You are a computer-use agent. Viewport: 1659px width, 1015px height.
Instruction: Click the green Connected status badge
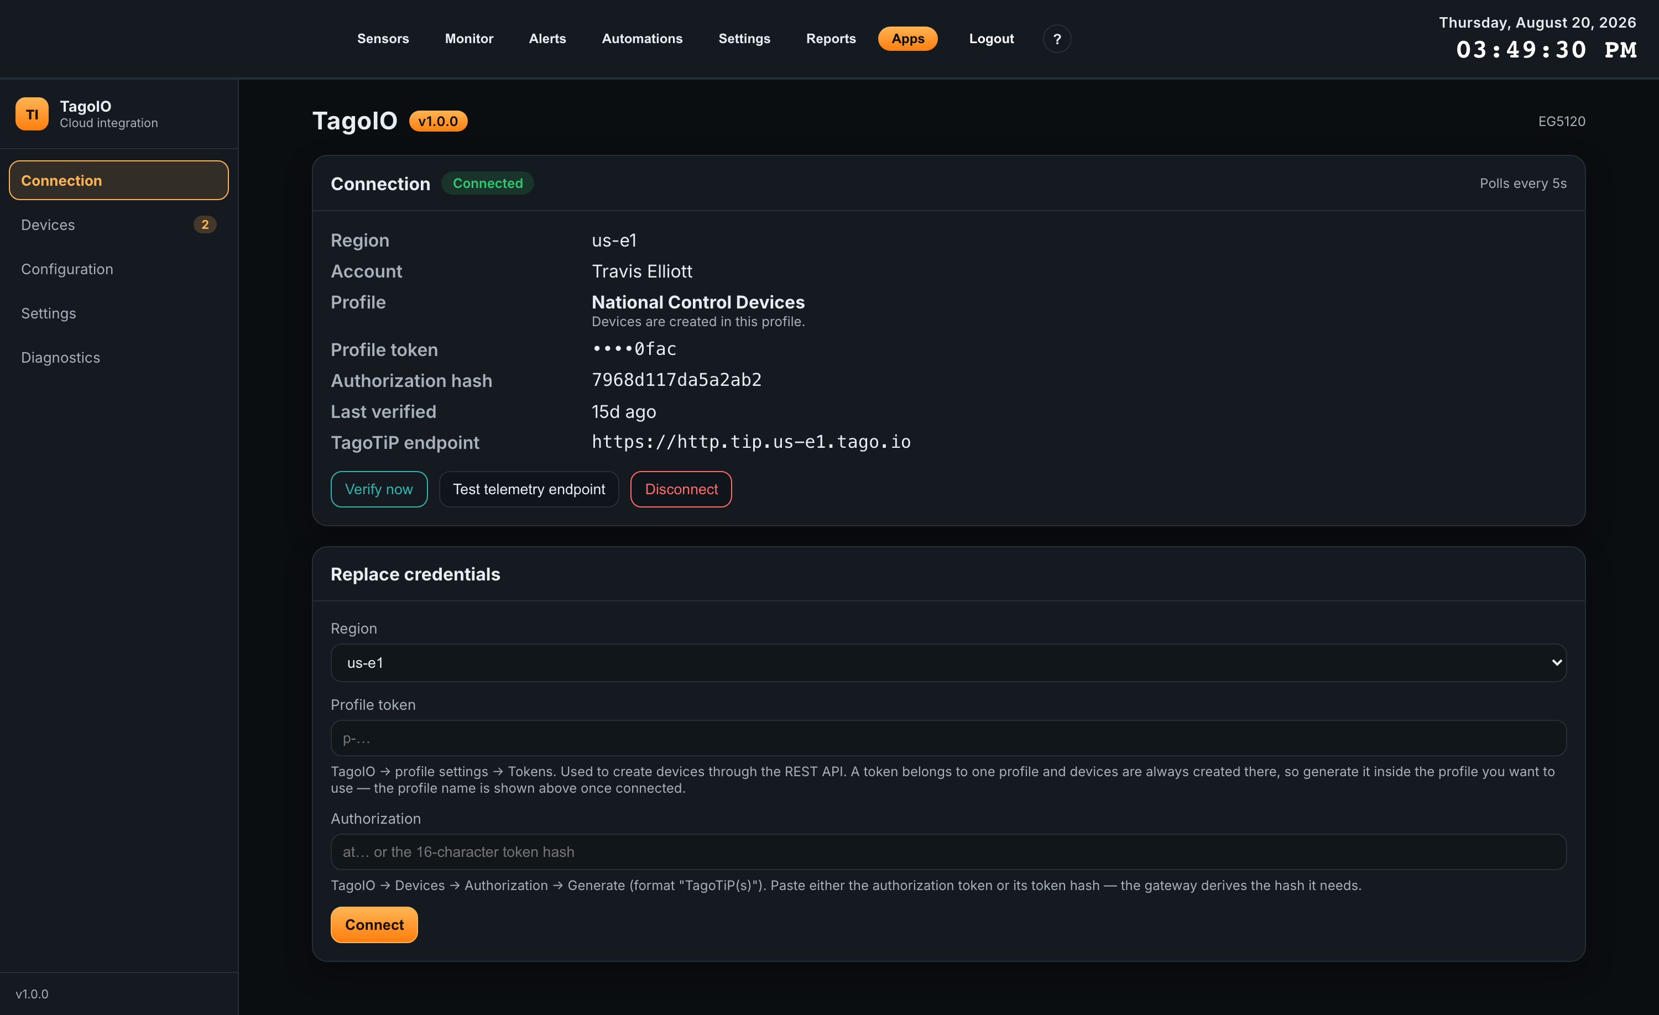[487, 183]
